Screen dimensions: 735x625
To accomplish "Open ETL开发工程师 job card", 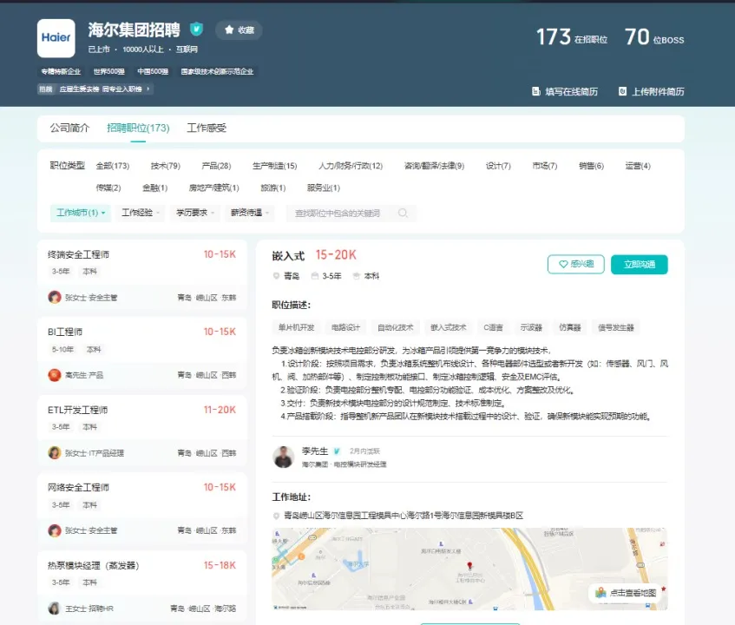I will [142, 431].
